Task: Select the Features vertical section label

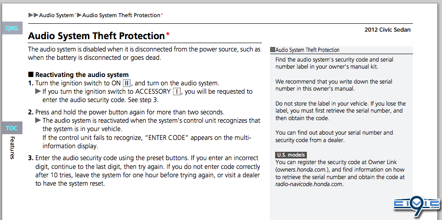Action: tap(12, 148)
